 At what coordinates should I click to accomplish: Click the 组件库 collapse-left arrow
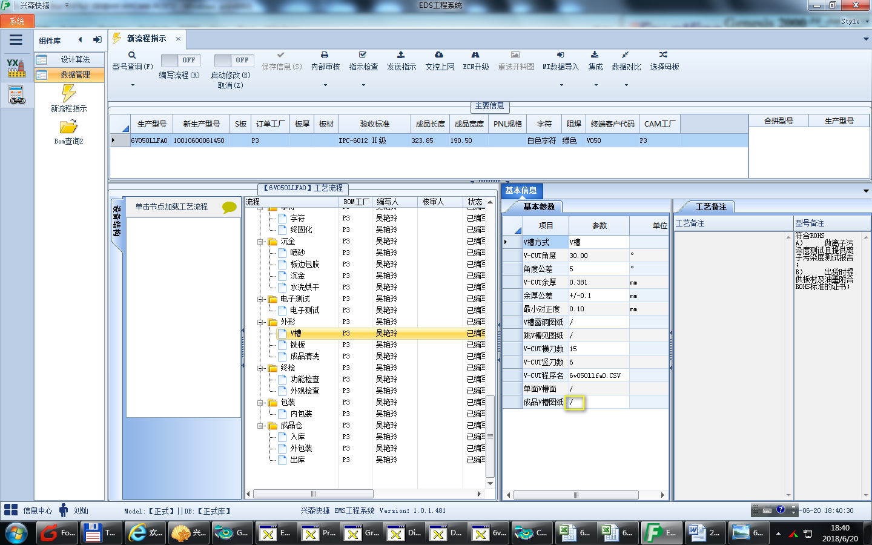pos(80,40)
